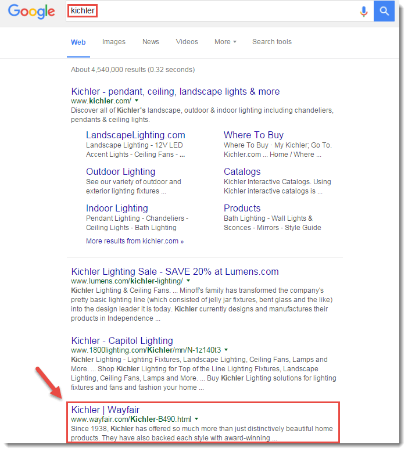Viewport: 408px width, 452px height.
Task: Click the blue search magnifier button
Action: tap(384, 11)
